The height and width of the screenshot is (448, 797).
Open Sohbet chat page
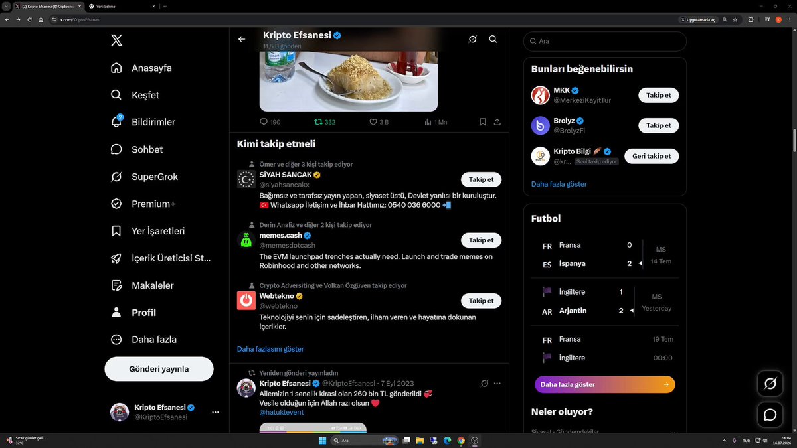coord(136,149)
